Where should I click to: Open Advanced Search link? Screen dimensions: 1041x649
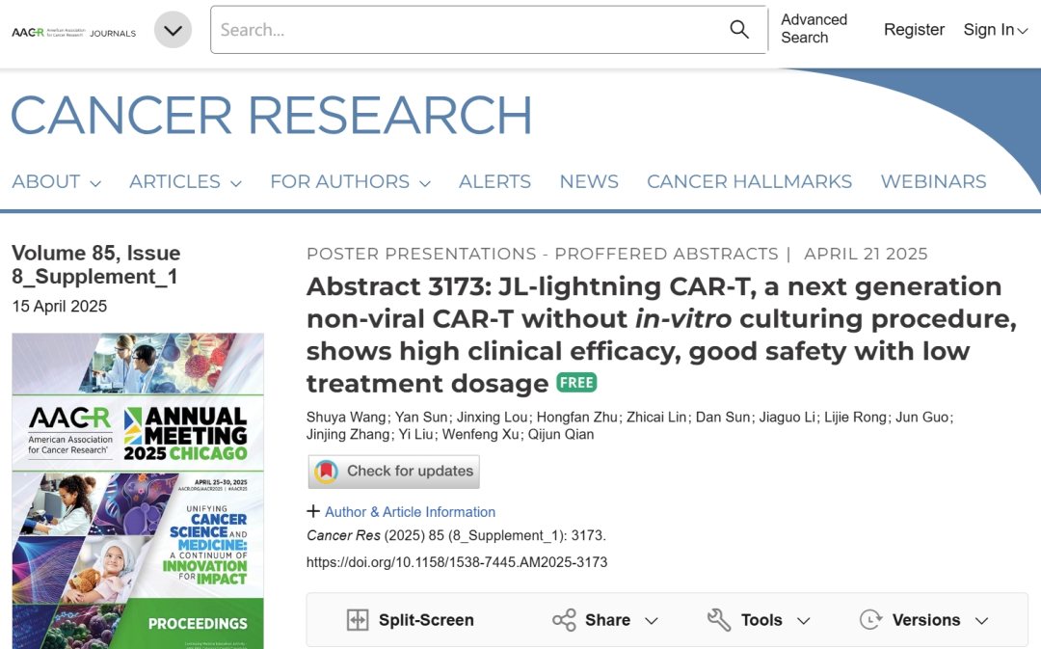point(814,29)
